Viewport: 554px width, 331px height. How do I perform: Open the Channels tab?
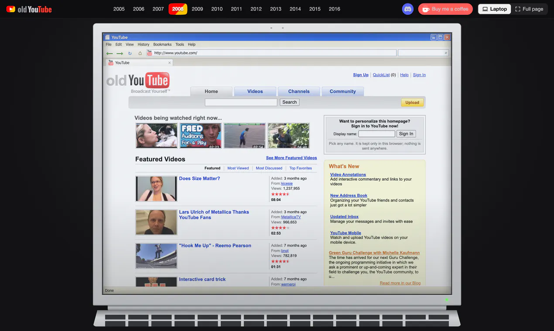click(x=299, y=91)
